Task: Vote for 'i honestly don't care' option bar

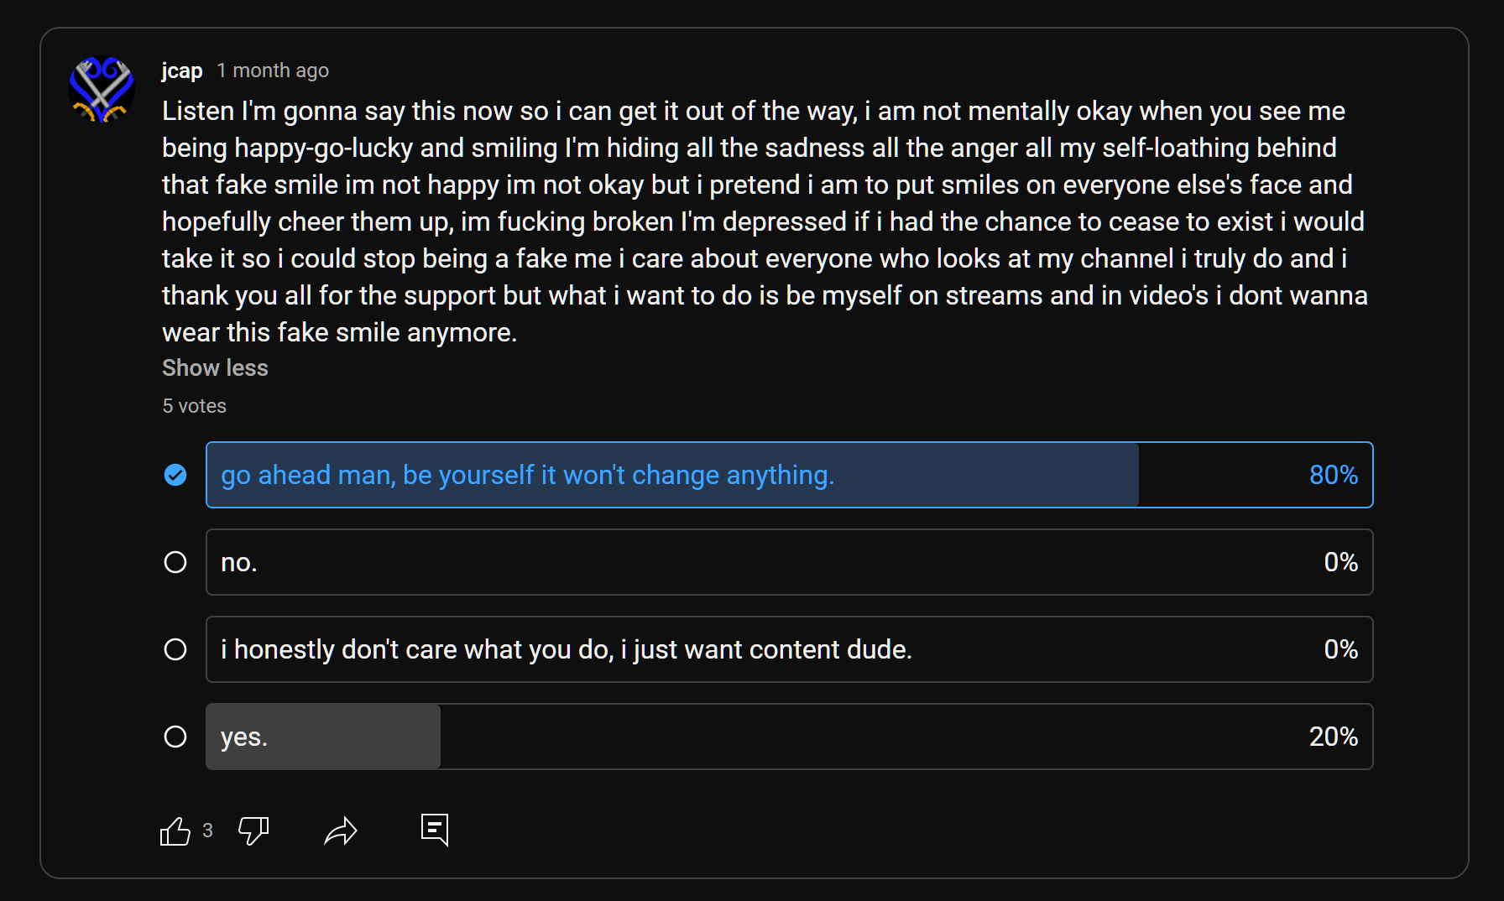Action: click(789, 649)
